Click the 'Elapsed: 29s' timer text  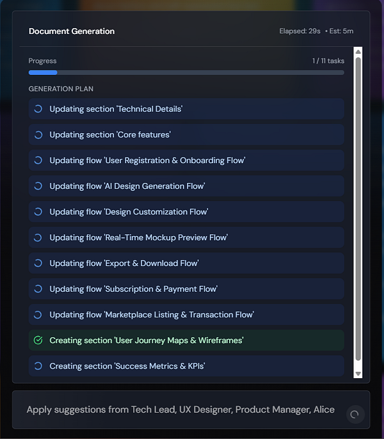[x=300, y=31]
